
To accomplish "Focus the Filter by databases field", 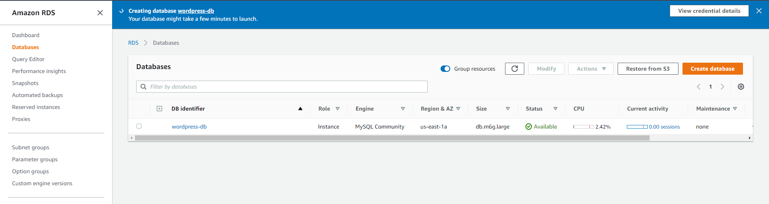I will [x=282, y=87].
